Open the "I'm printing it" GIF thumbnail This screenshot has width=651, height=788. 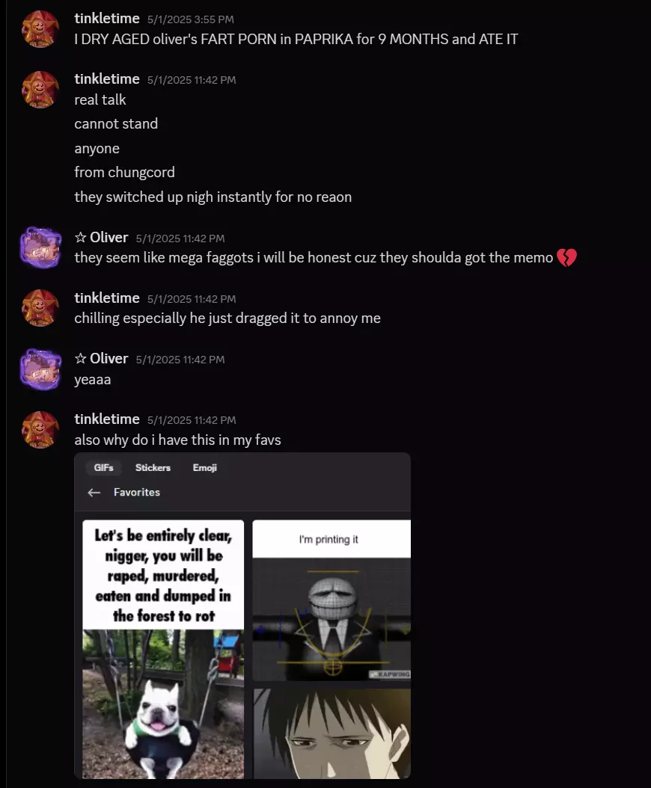pos(331,600)
